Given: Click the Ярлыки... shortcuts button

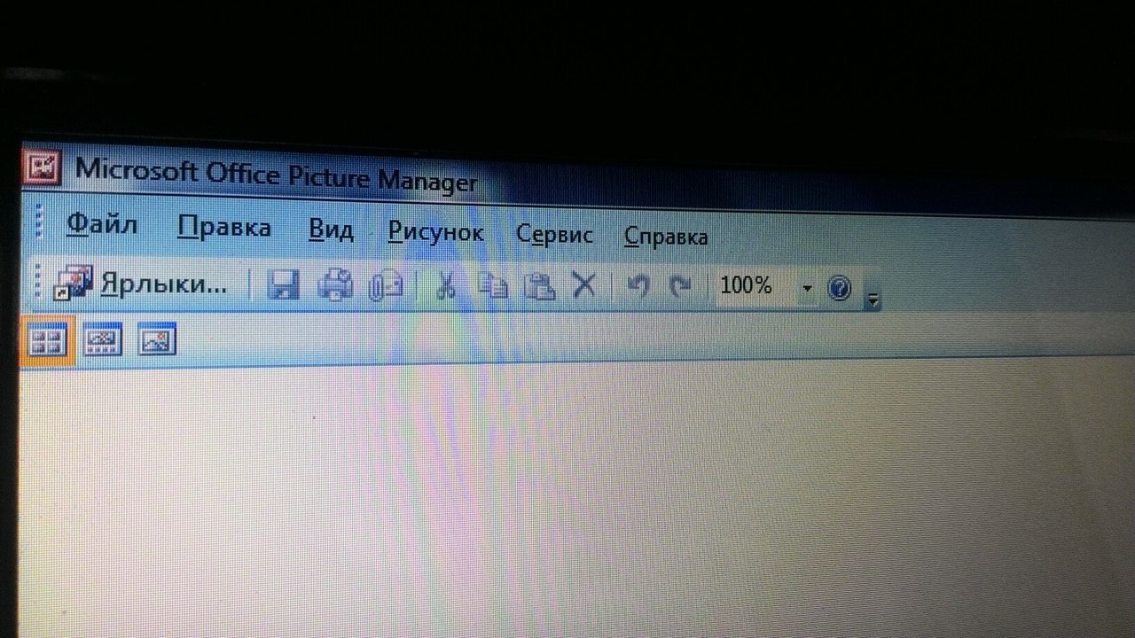Looking at the screenshot, I should pos(141,284).
